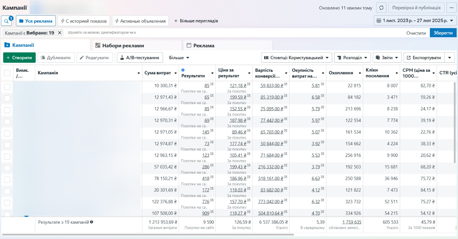
Task: Switch to the Реклама tab
Action: pyautogui.click(x=228, y=46)
